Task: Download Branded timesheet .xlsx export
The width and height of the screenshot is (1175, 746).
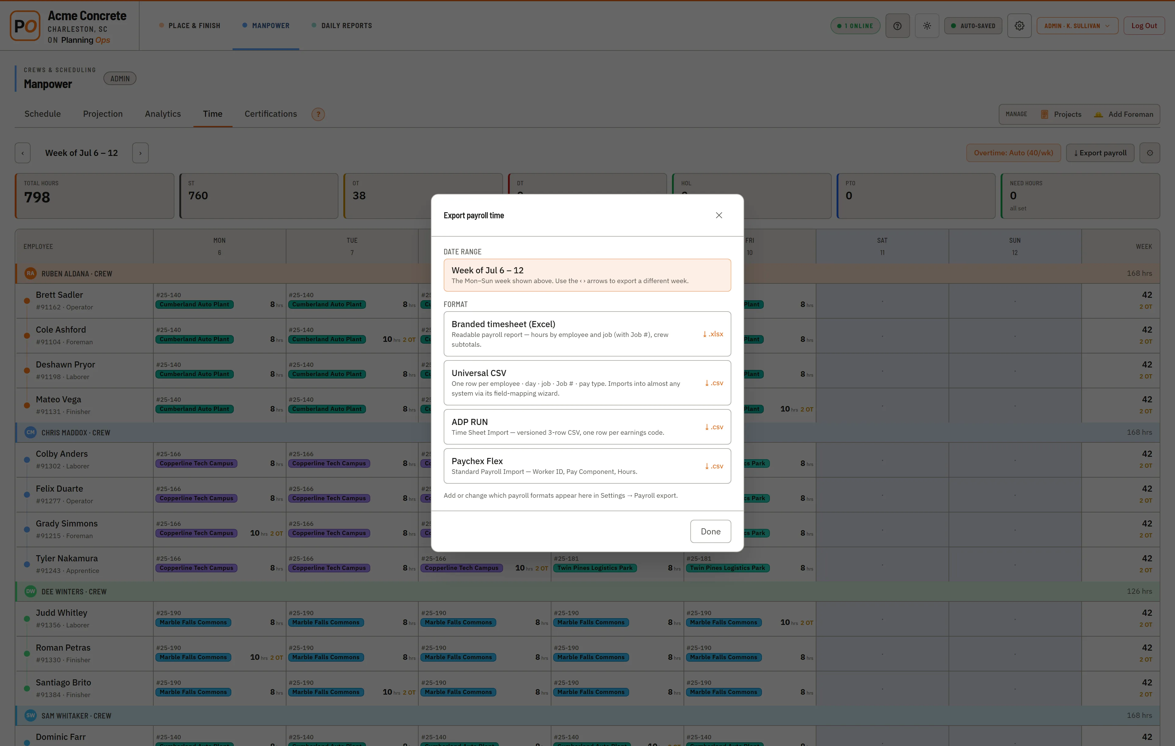Action: [x=587, y=334]
